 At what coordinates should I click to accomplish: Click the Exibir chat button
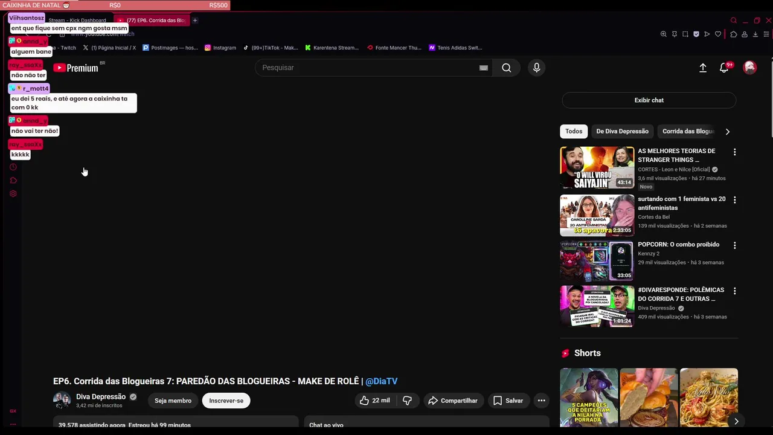pos(649,100)
